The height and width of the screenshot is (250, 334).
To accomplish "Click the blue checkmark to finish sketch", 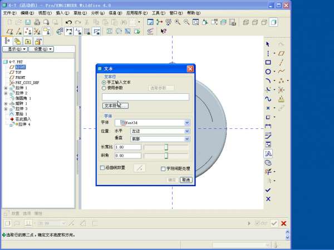I will [268, 189].
